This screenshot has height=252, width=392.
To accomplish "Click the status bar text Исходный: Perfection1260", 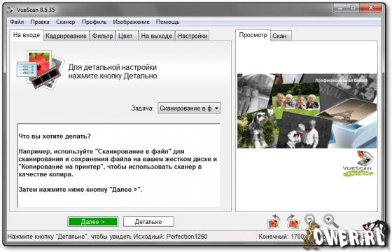I will pyautogui.click(x=170, y=237).
